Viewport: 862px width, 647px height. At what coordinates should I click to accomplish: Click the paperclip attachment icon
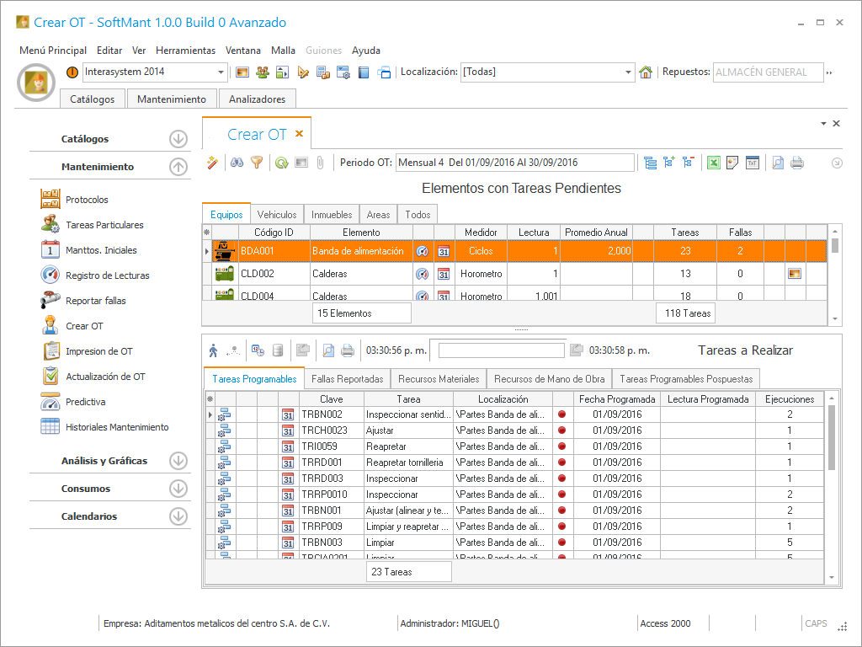(x=320, y=163)
